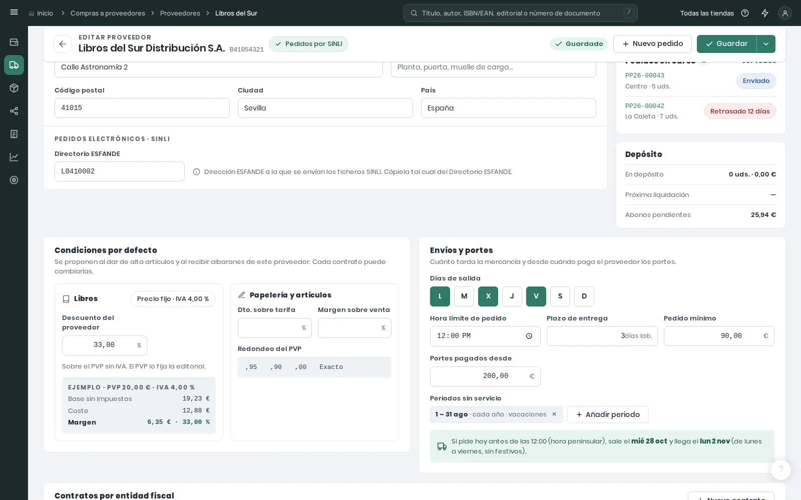Toggle Wednesday (X) departure day

coord(488,296)
